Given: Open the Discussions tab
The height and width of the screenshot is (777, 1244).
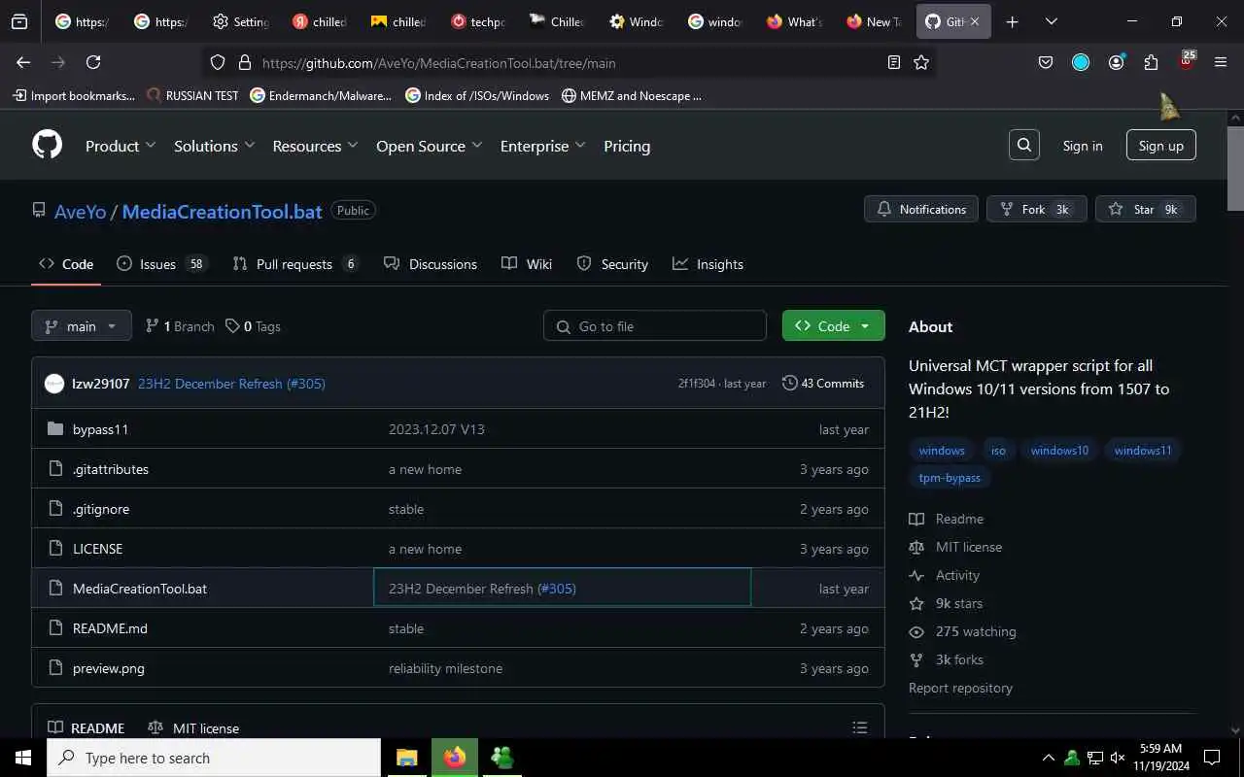Looking at the screenshot, I should click(431, 264).
